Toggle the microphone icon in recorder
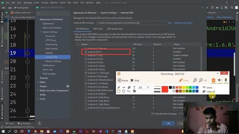 tap(226, 80)
